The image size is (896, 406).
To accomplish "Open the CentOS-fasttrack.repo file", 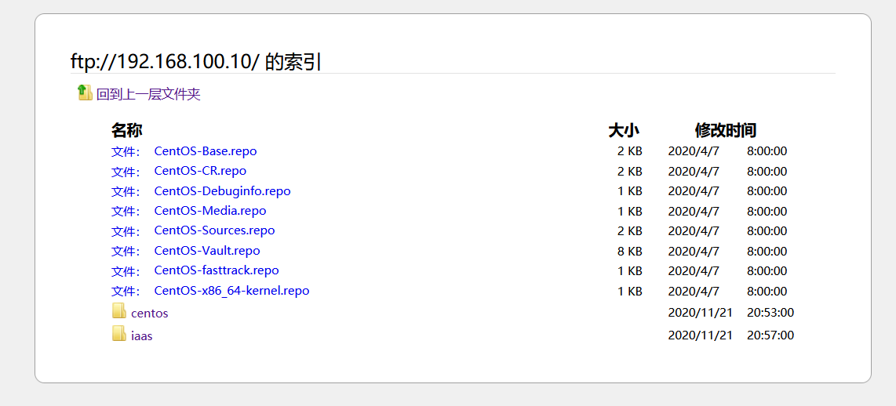I will tap(217, 270).
